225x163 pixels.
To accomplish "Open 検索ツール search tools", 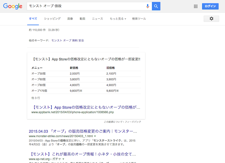I will 139,19.
